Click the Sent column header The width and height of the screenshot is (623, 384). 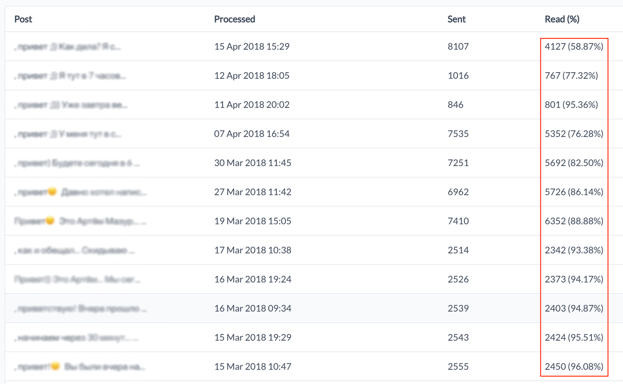click(456, 19)
